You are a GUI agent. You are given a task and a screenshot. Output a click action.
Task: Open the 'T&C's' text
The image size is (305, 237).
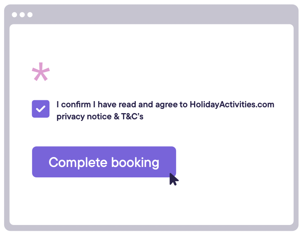click(x=132, y=116)
